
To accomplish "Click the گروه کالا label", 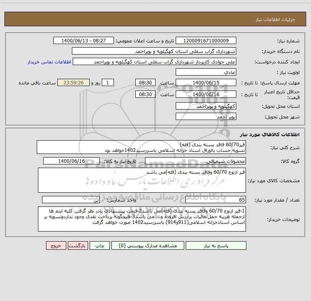I will (290, 161).
